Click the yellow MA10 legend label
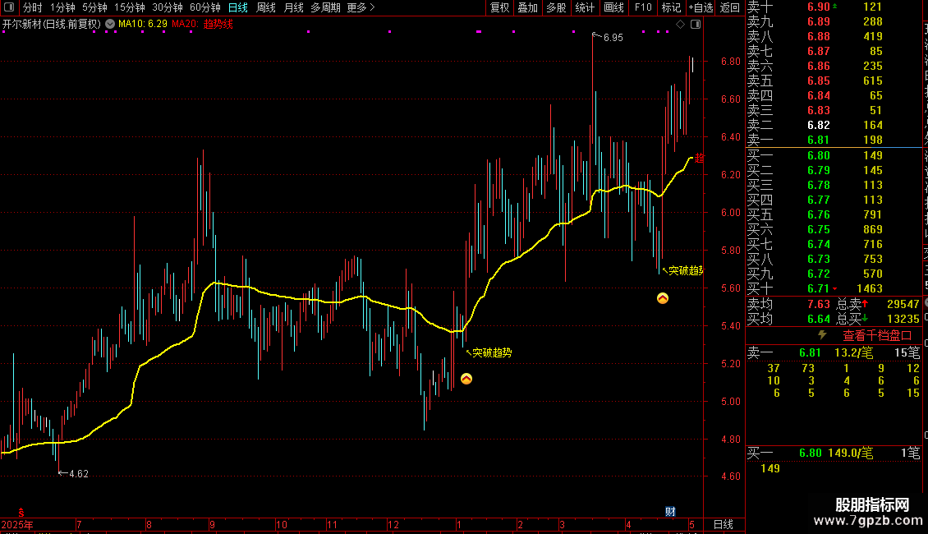The height and width of the screenshot is (534, 928). pyautogui.click(x=143, y=24)
